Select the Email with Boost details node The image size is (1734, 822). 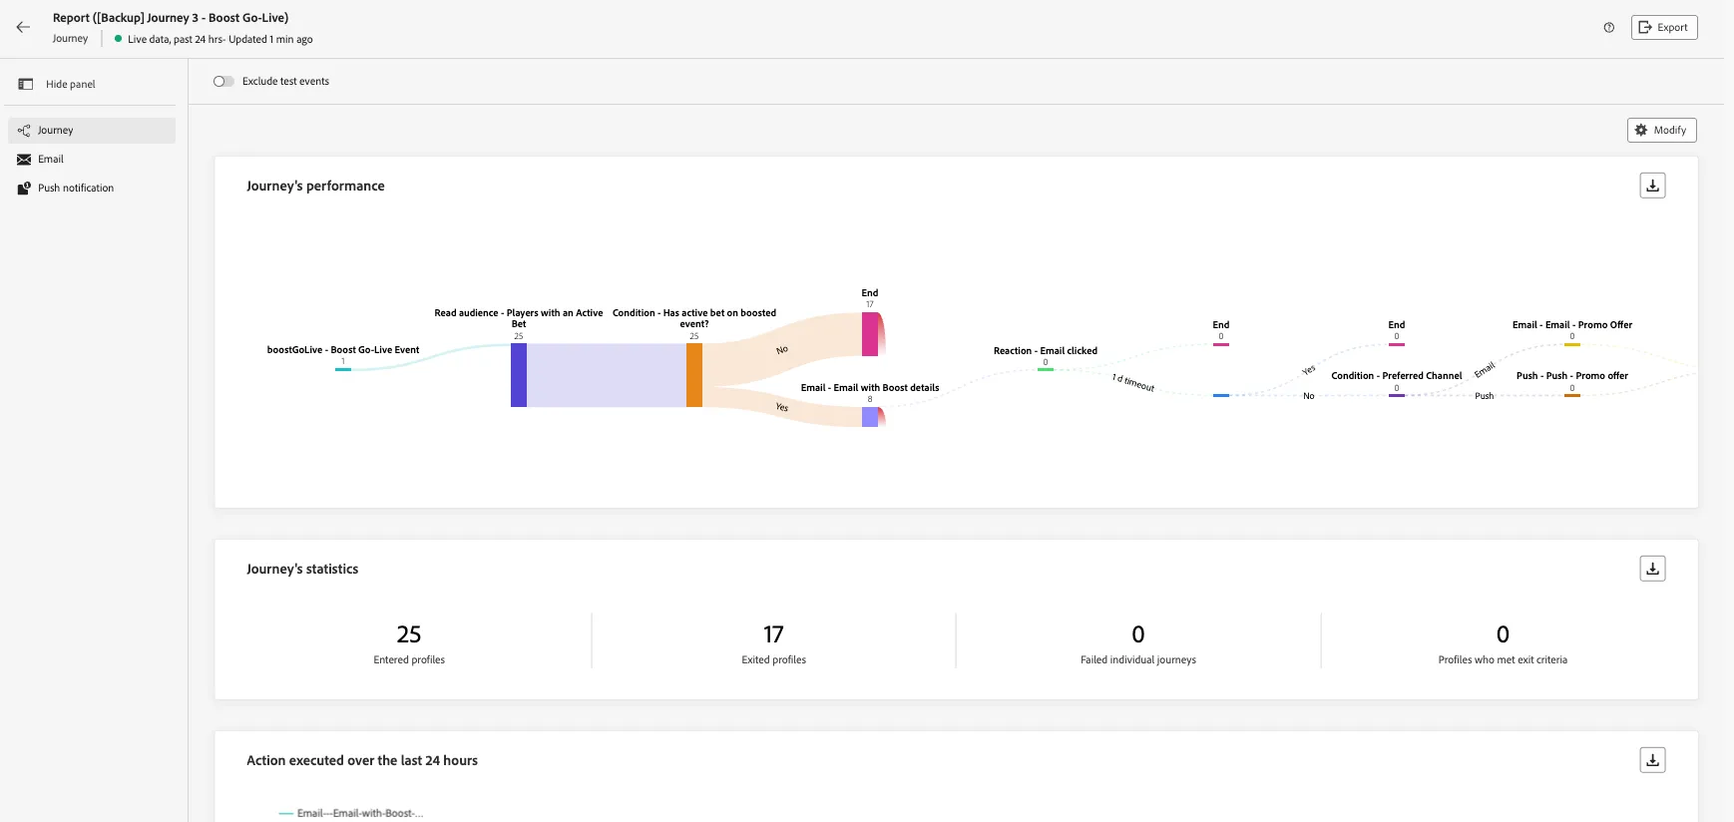pos(870,417)
